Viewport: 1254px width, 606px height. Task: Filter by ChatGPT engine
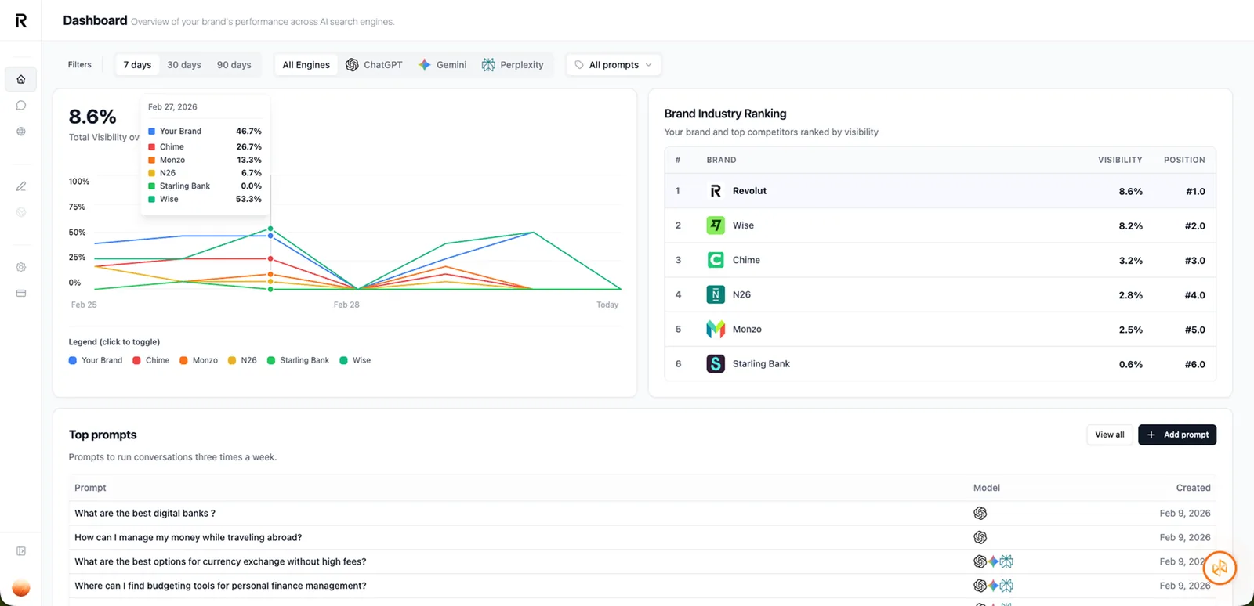pyautogui.click(x=374, y=65)
